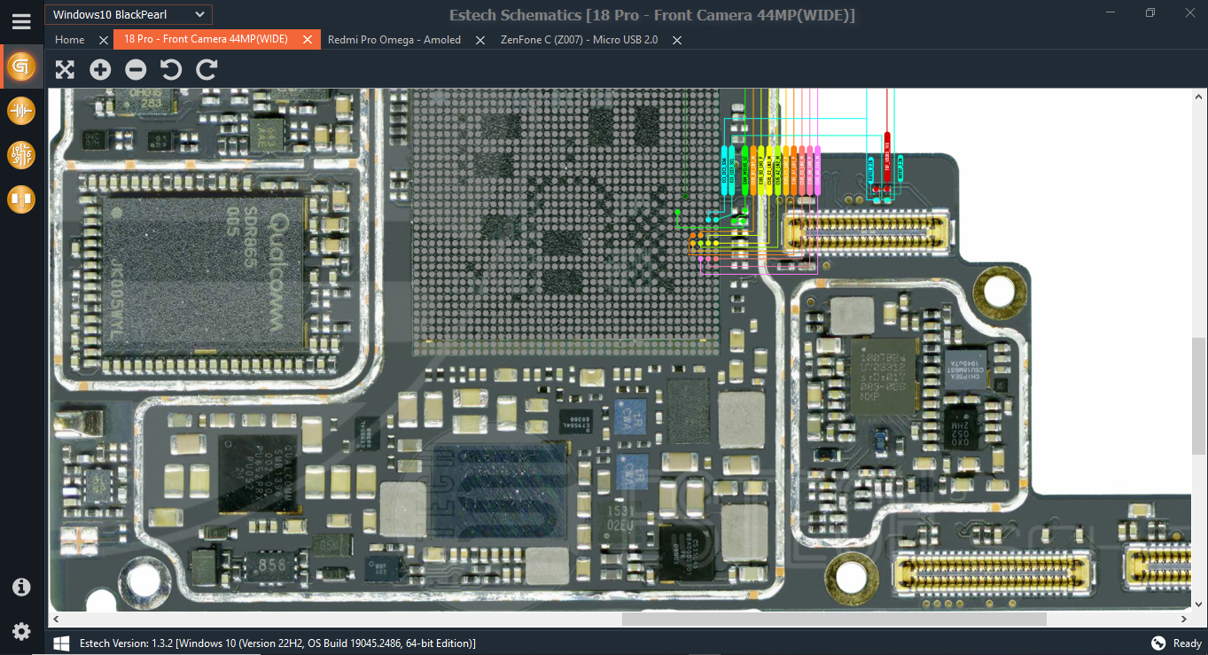
Task: Fit the schematic to the view
Action: [x=65, y=69]
